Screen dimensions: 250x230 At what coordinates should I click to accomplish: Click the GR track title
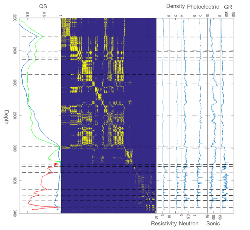228,7
